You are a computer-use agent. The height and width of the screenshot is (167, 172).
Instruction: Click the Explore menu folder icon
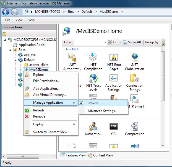click(x=27, y=75)
